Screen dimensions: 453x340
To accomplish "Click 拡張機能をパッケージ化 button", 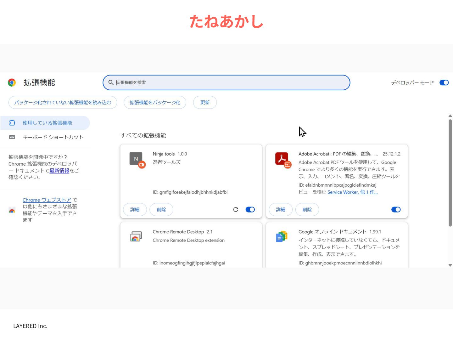I will (155, 102).
